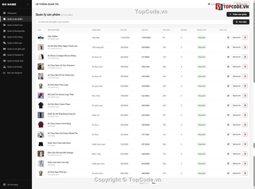Stop selling Áo Polo Nam Phối Sọc
Viewport: 255px width, 189px height.
click(237, 173)
